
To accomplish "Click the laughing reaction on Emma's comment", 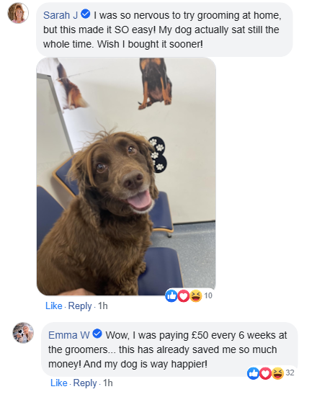I will click(x=278, y=373).
